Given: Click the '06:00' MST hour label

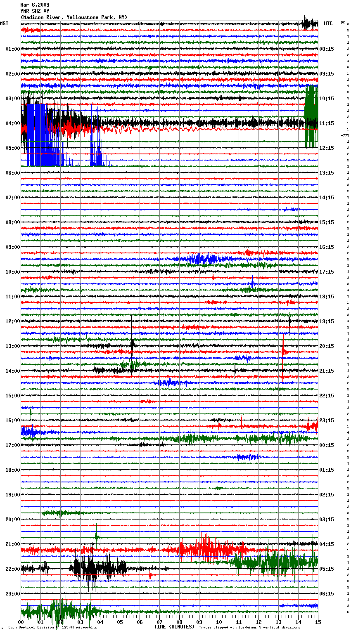Looking at the screenshot, I should (x=12, y=173).
